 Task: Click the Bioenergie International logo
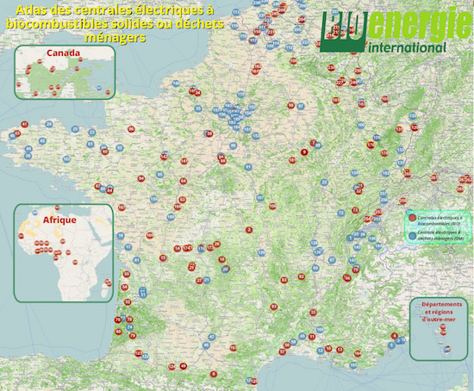point(396,30)
